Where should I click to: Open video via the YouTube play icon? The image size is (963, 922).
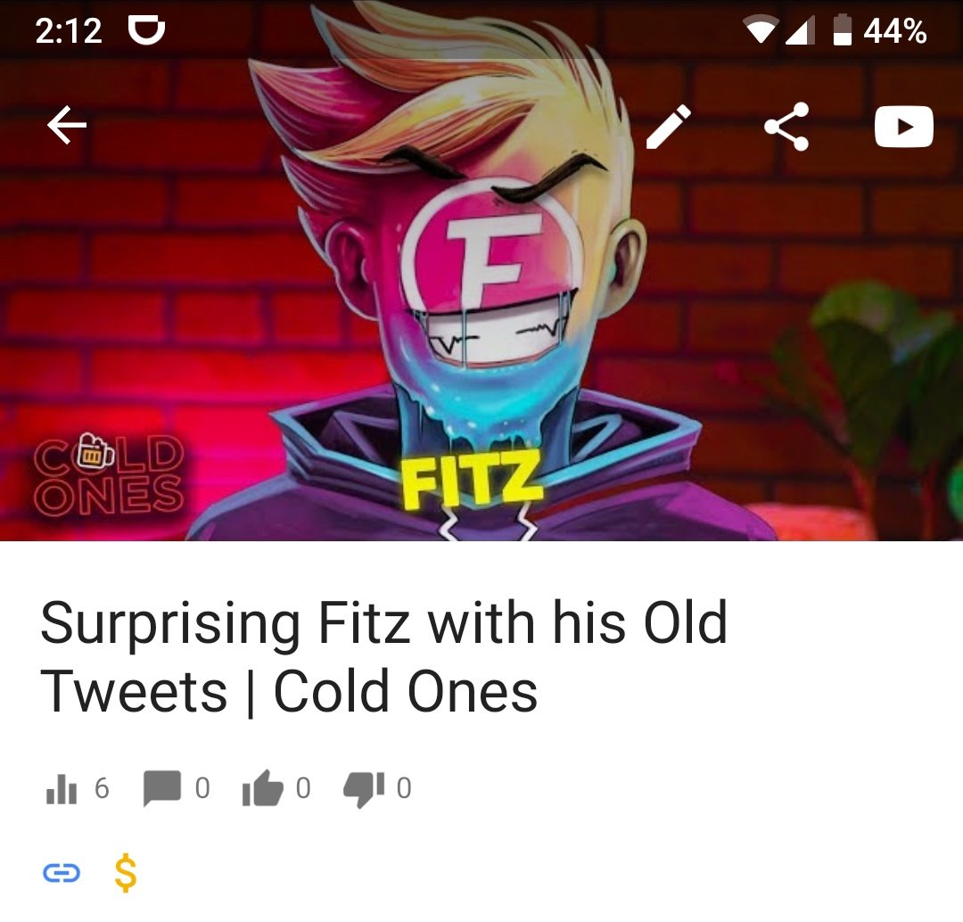[x=903, y=127]
